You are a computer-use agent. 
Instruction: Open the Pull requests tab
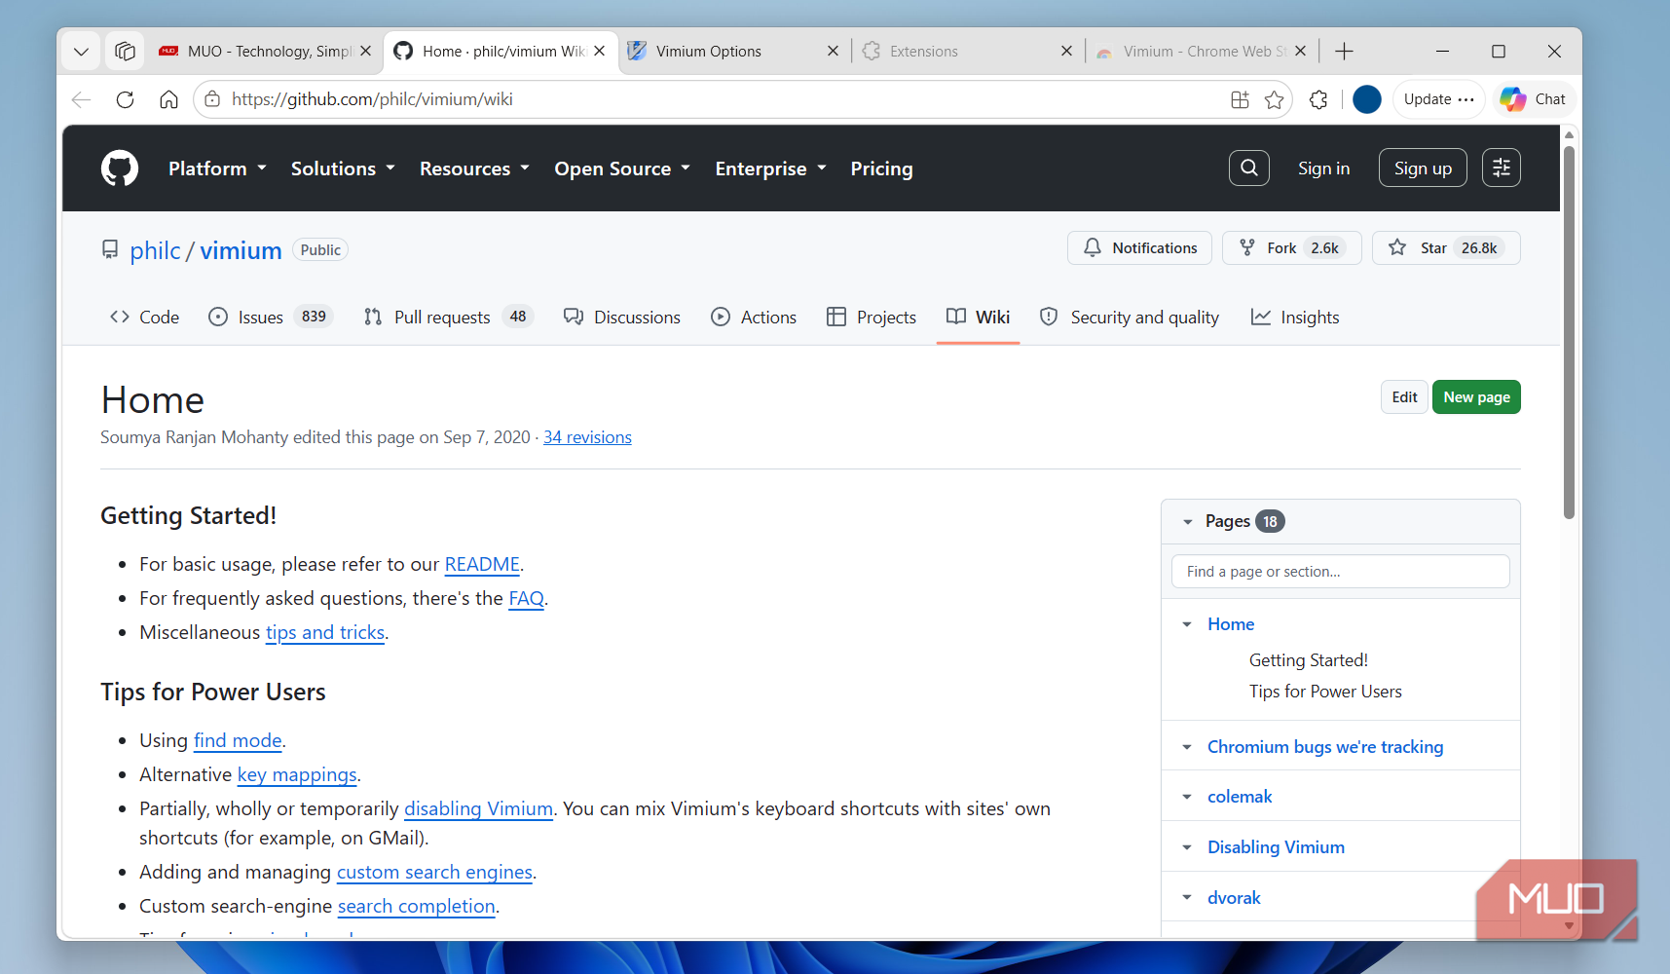448,318
